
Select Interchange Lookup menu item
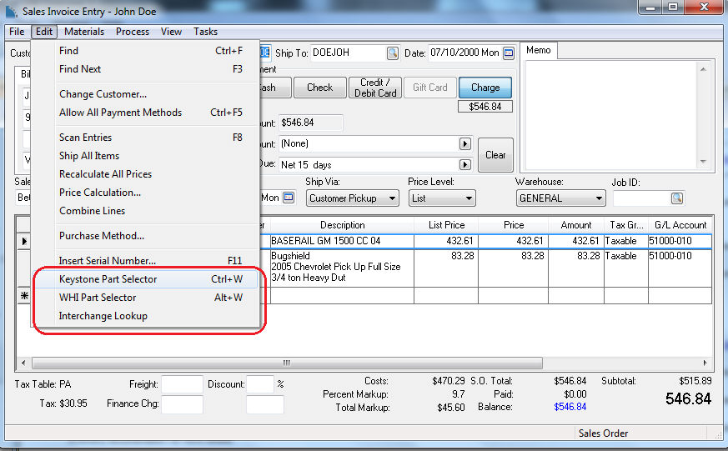pyautogui.click(x=103, y=316)
